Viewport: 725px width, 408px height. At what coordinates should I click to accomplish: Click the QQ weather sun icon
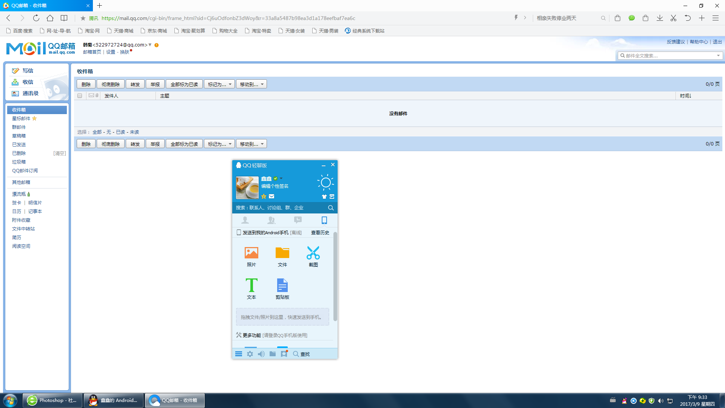(x=325, y=182)
